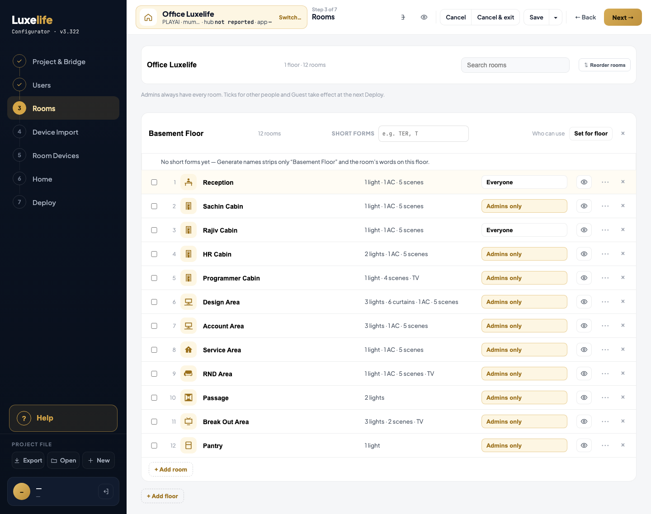The width and height of the screenshot is (651, 514).
Task: Open the access dropdown for Rajiv Cabin
Action: pyautogui.click(x=524, y=230)
